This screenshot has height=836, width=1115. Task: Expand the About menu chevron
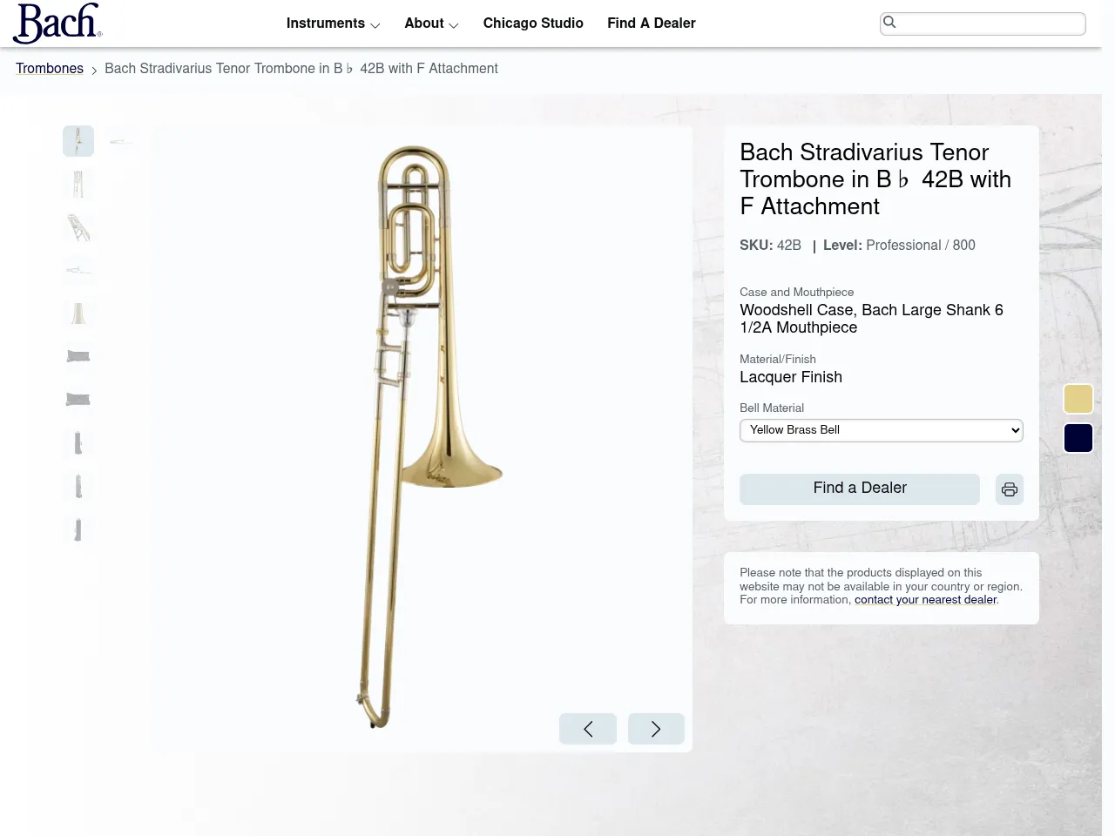pyautogui.click(x=454, y=24)
